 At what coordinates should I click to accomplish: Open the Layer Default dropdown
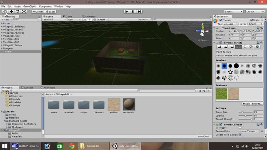[x=255, y=24]
